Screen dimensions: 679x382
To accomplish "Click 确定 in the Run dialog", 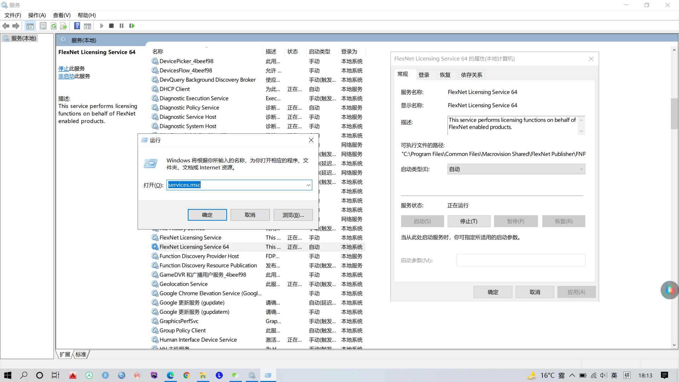I will click(x=207, y=215).
